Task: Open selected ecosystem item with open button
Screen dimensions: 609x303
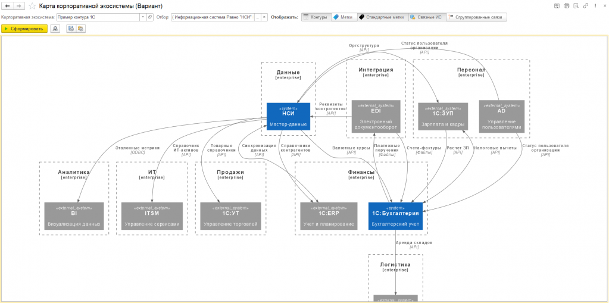Action: coord(150,17)
